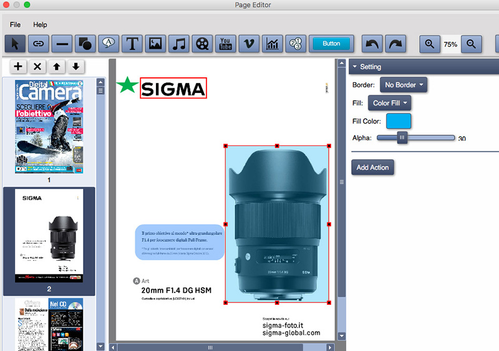Select the shapes tool
The height and width of the screenshot is (351, 499).
[x=85, y=44]
